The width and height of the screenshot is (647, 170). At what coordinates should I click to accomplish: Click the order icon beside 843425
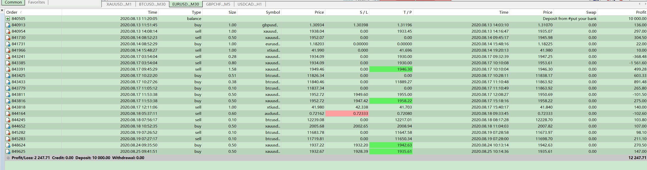pyautogui.click(x=8, y=76)
